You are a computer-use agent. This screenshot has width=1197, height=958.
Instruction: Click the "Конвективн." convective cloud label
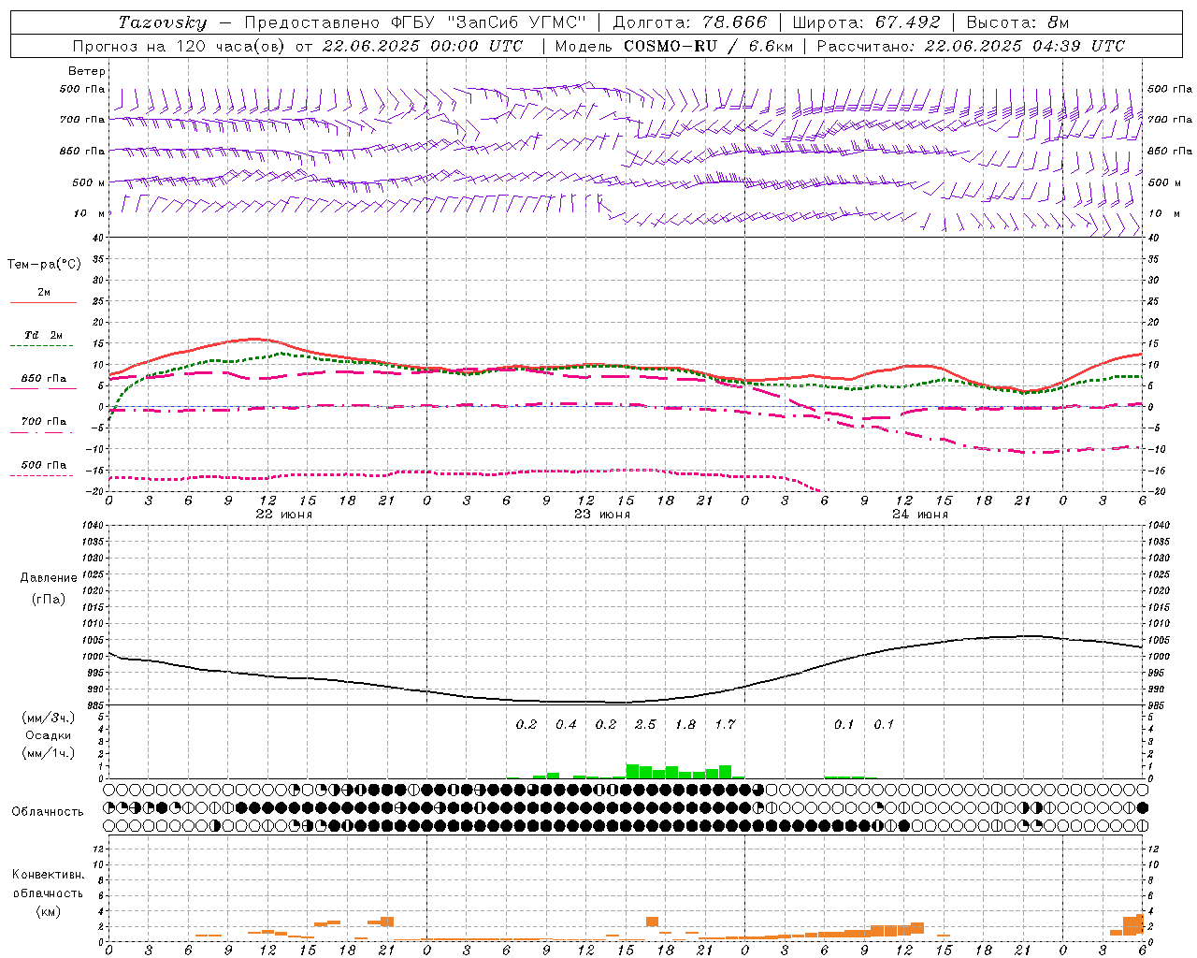(48, 875)
